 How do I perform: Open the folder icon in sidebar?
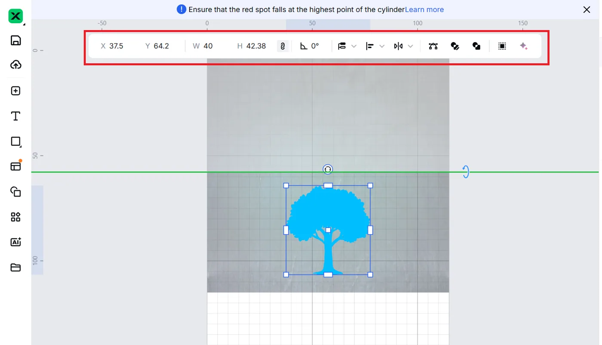click(16, 268)
